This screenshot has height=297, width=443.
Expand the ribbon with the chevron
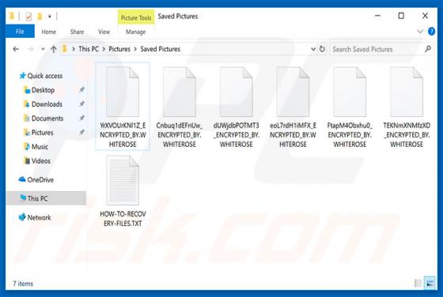pyautogui.click(x=420, y=32)
